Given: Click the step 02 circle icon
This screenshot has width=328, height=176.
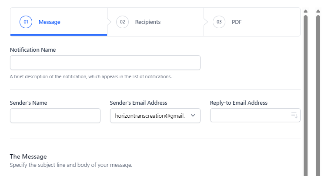Looking at the screenshot, I should click(122, 22).
